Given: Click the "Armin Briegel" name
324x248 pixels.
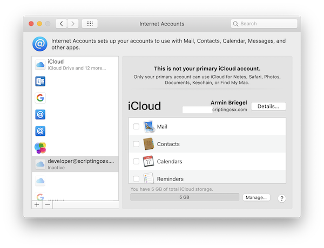Looking at the screenshot, I should coord(229,102).
